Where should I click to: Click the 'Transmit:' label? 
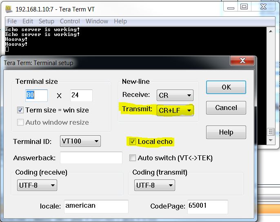coord(137,109)
